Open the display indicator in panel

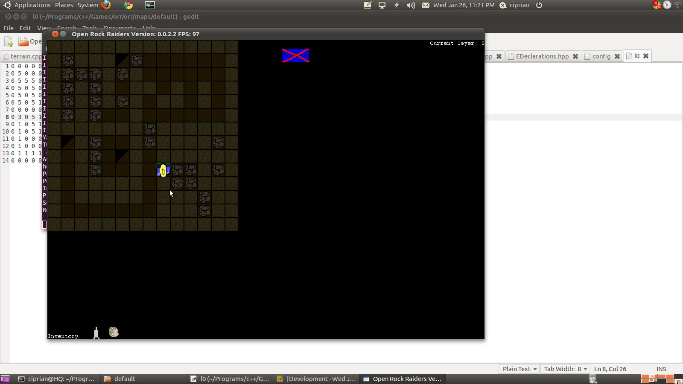point(382,5)
